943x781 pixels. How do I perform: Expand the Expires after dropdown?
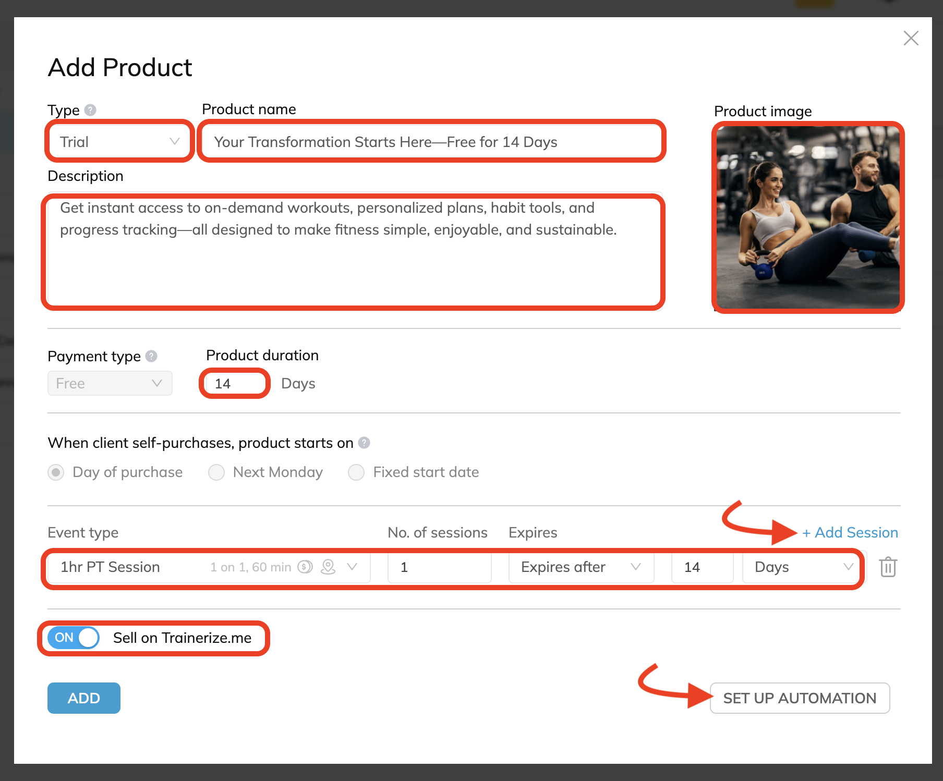click(x=581, y=567)
